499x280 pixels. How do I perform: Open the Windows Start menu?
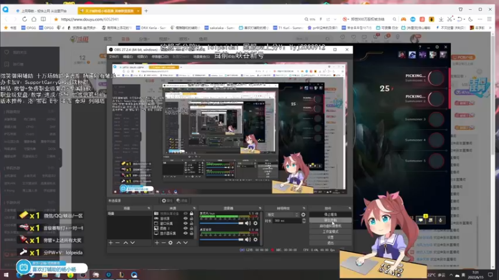(6, 275)
